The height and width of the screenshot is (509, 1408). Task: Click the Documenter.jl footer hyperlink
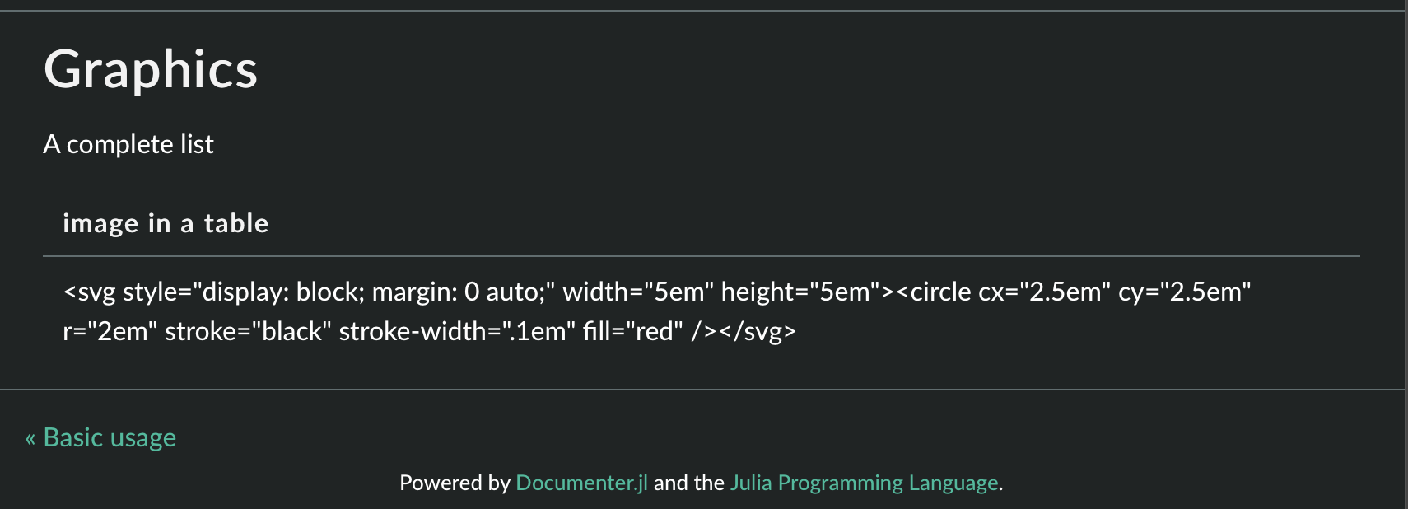(x=582, y=483)
